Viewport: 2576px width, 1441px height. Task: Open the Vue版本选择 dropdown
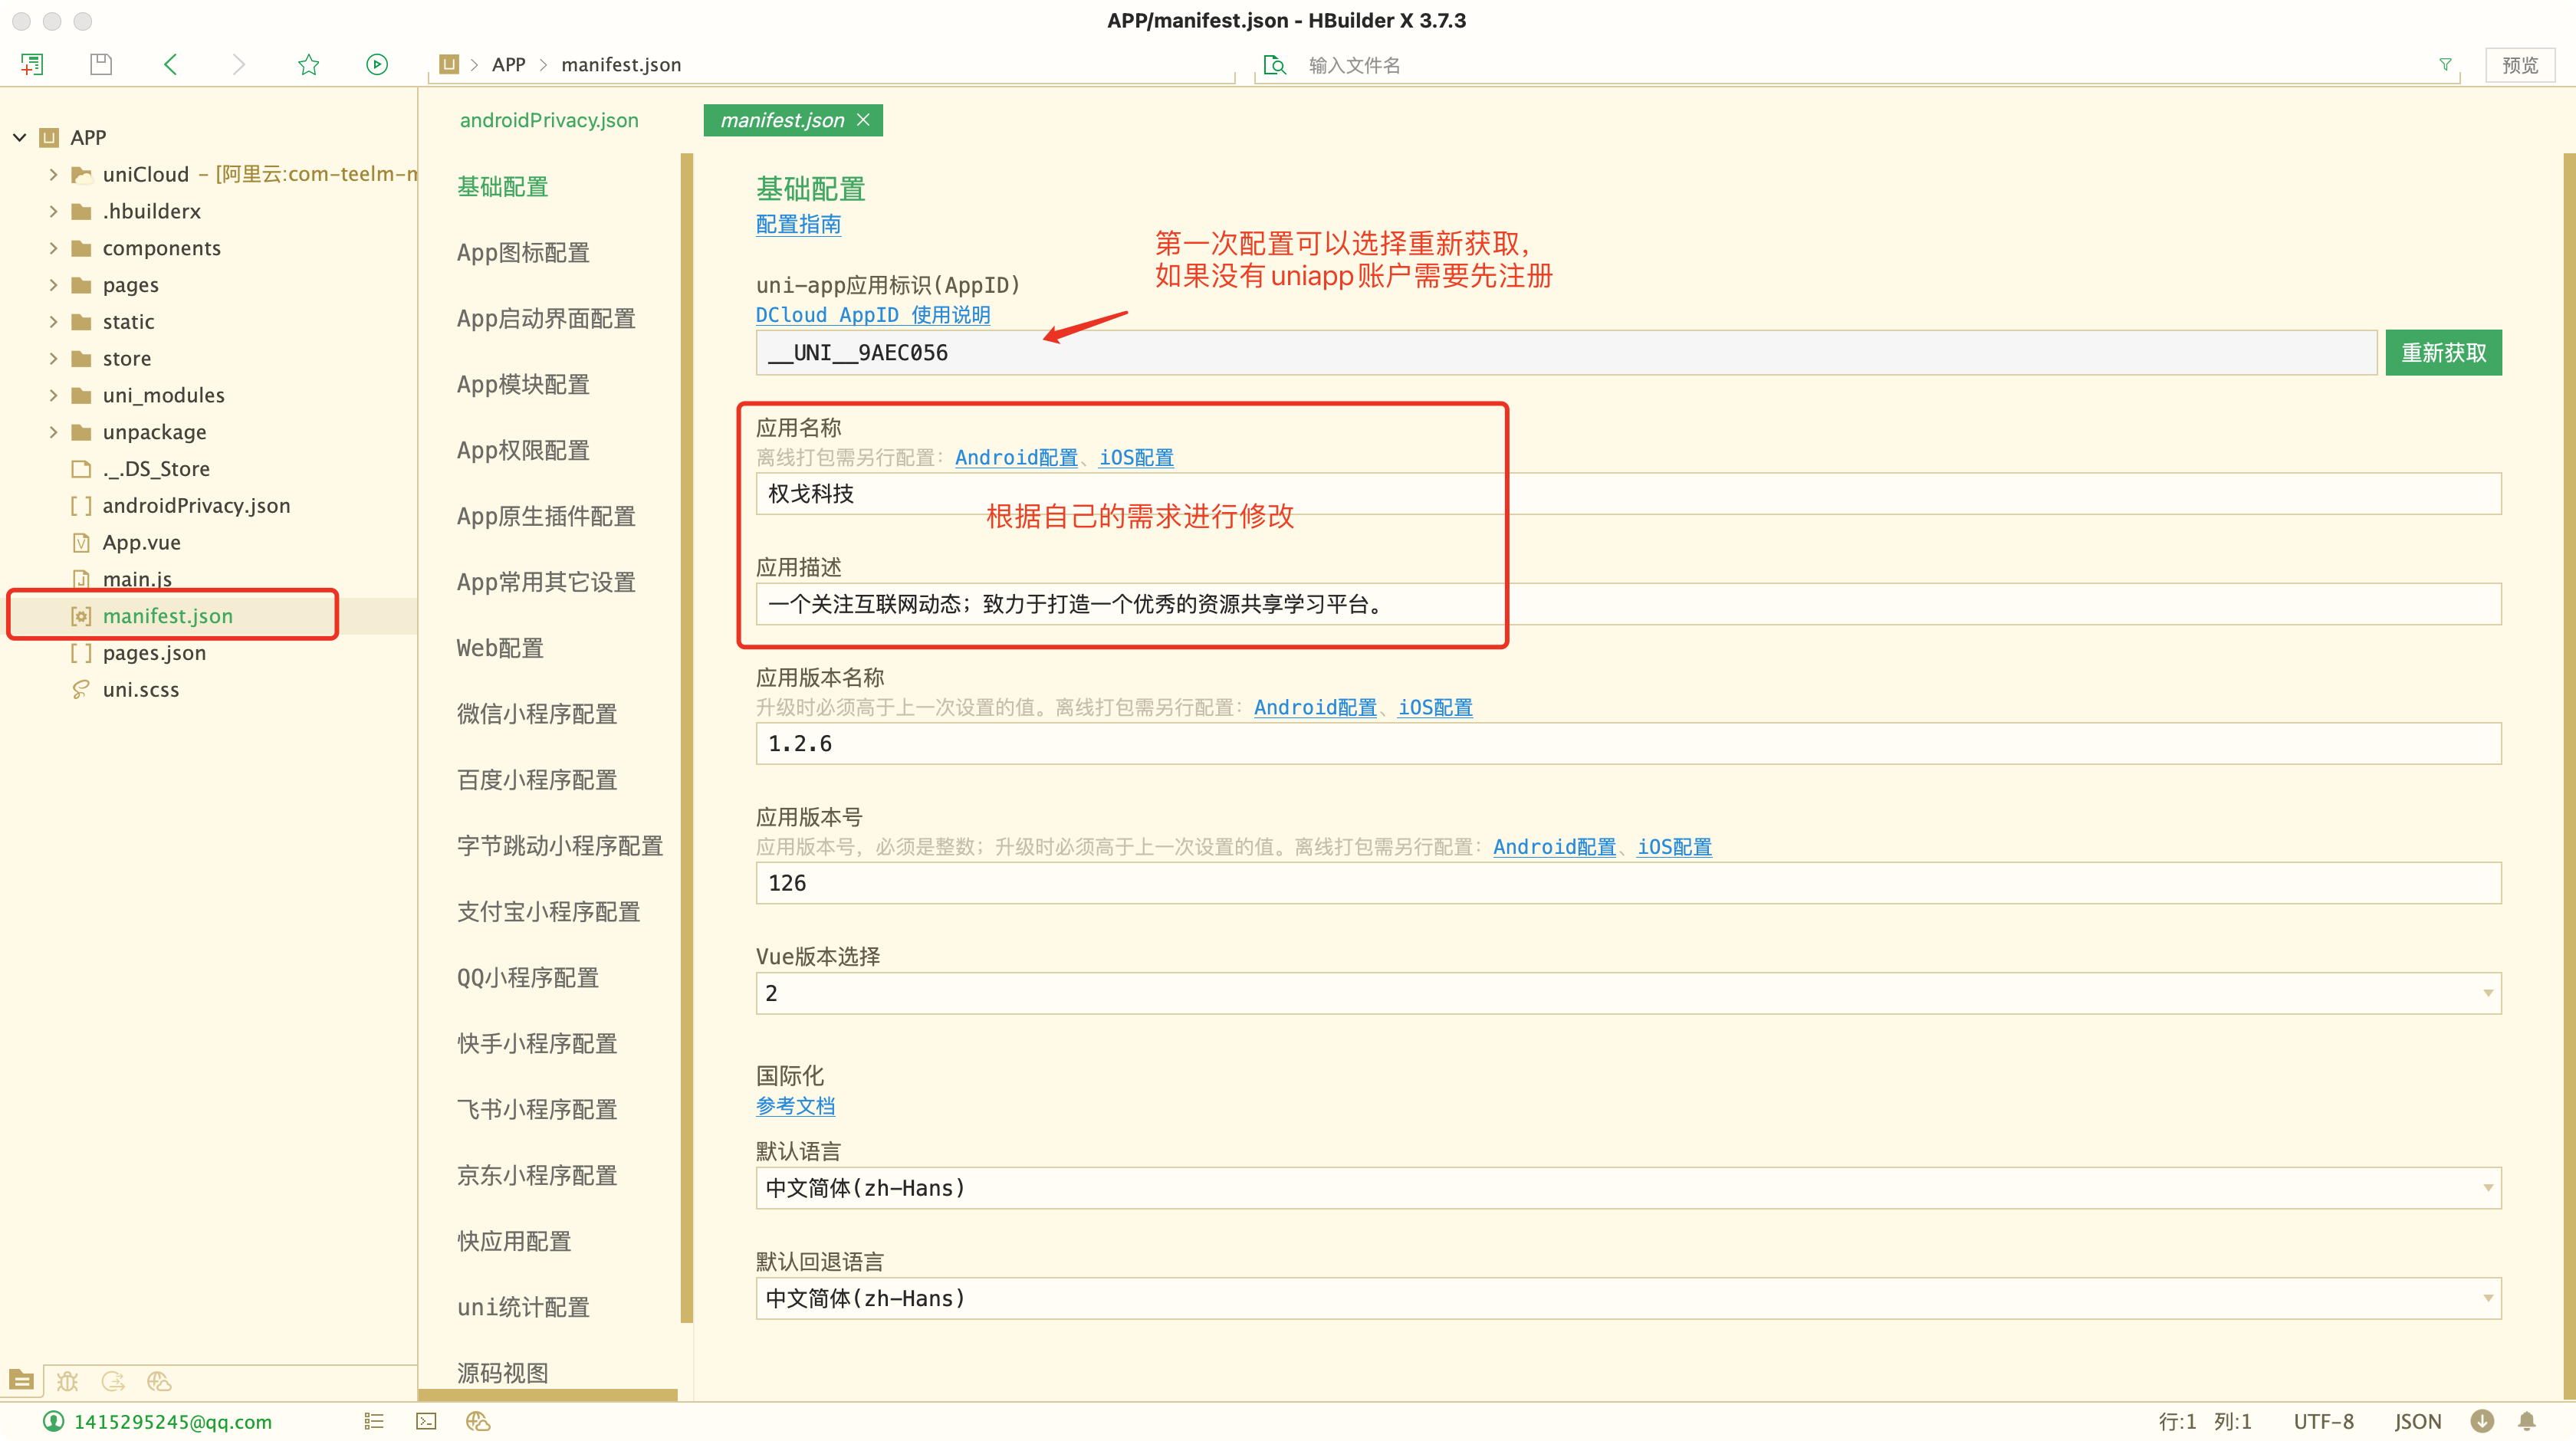1628,993
